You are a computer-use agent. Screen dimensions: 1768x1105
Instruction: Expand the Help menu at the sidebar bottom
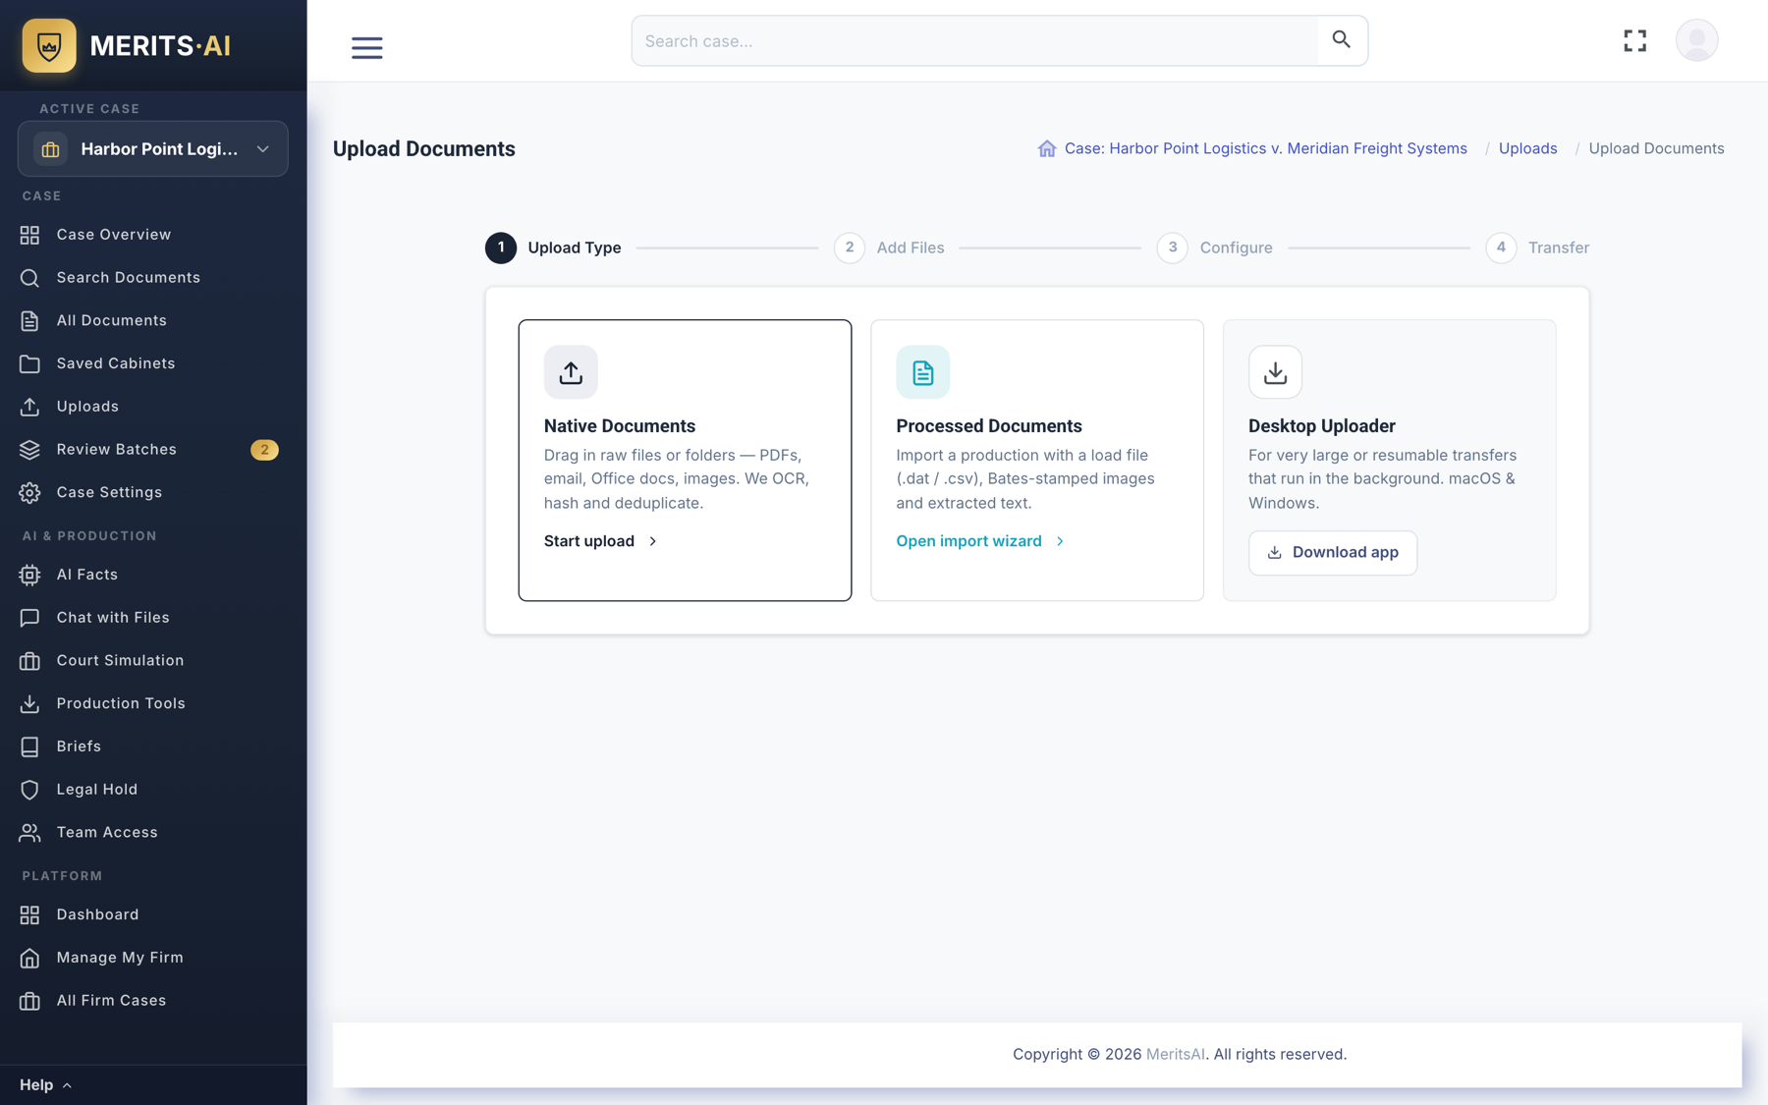point(46,1085)
